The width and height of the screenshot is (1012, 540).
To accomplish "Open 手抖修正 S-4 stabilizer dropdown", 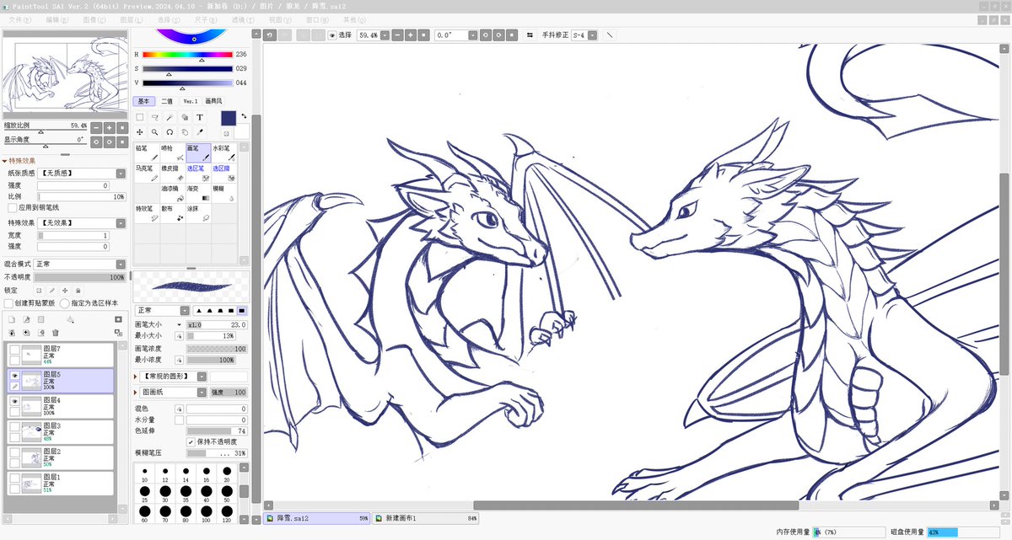I will (593, 35).
